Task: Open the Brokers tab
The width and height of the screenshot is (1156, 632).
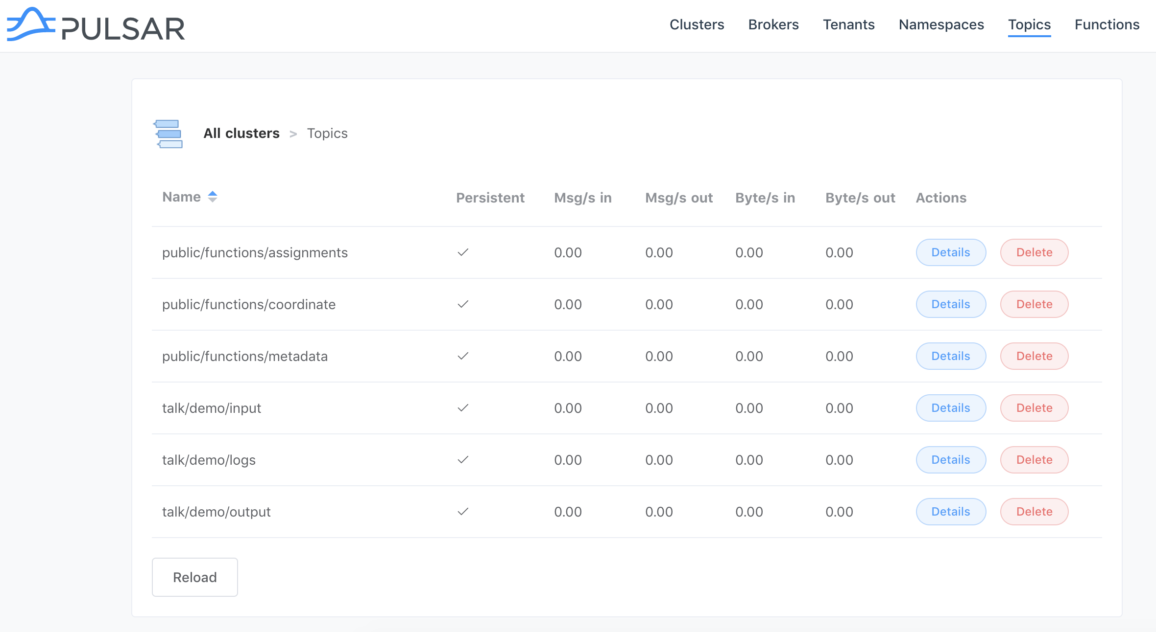Action: tap(773, 24)
